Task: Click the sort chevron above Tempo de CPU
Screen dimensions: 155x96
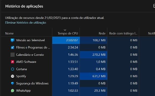Action: click(x=65, y=30)
